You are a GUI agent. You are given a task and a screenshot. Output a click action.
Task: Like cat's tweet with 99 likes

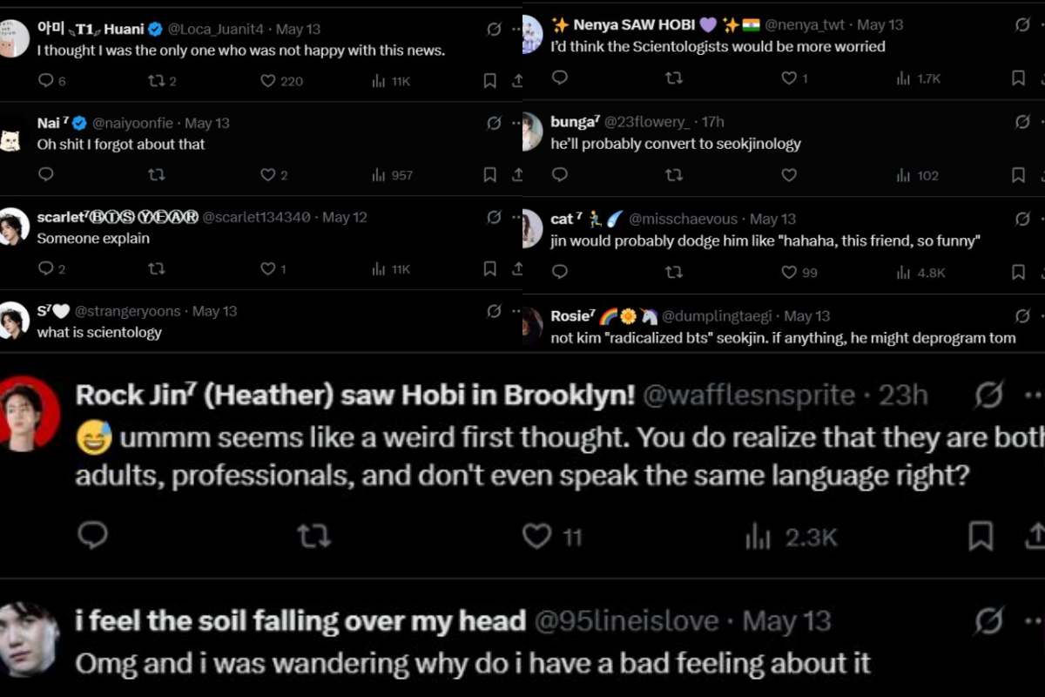pos(789,273)
